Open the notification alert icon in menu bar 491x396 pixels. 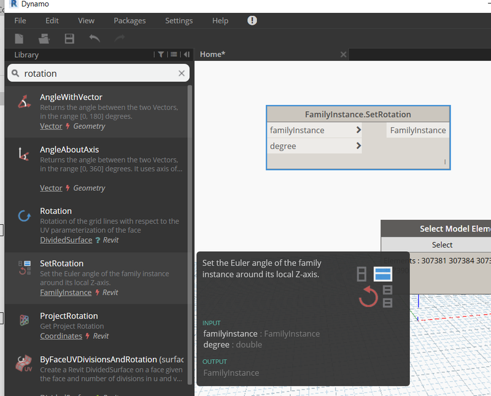[x=252, y=20]
